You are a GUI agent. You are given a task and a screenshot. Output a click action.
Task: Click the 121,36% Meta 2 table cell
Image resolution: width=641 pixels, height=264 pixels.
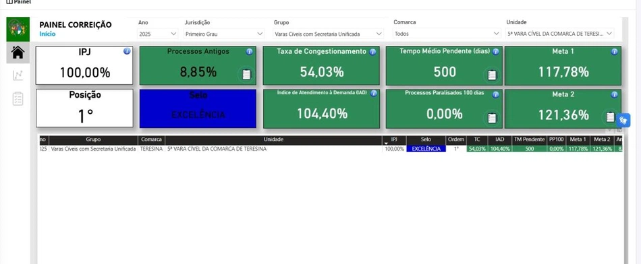coord(602,149)
